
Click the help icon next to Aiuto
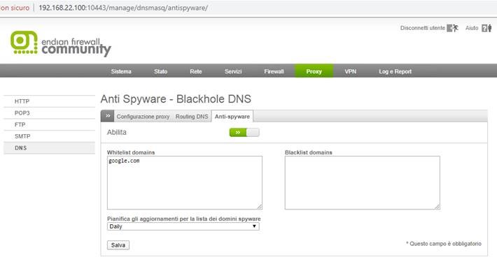click(486, 28)
